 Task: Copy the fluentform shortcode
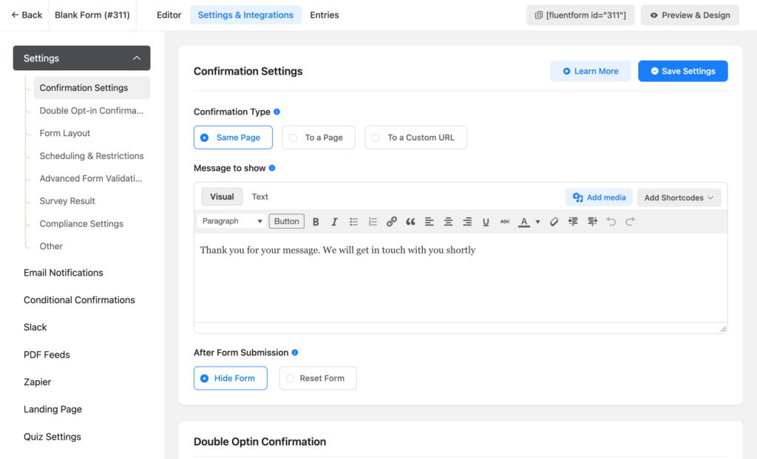coord(580,14)
